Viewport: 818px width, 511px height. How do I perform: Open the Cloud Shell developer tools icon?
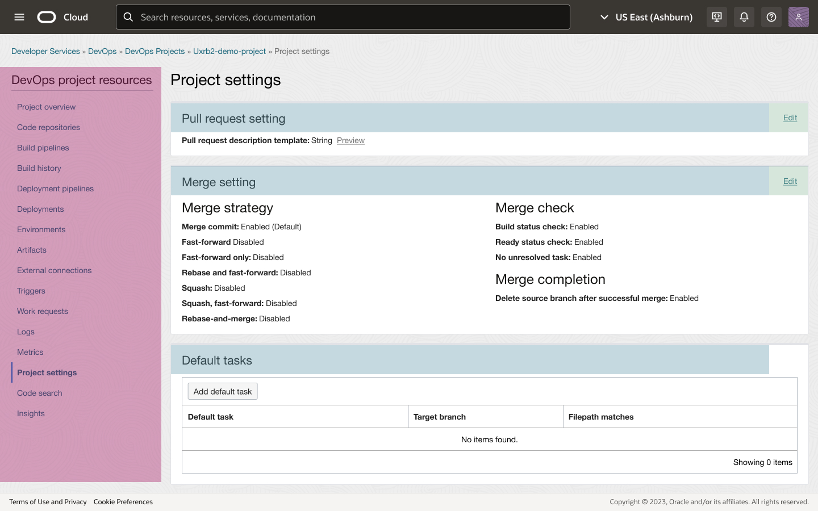tap(717, 17)
